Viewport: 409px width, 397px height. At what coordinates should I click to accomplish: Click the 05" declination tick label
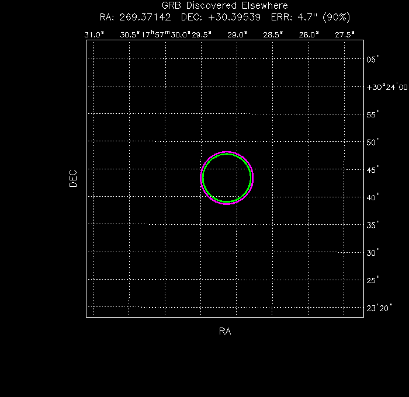coord(373,60)
